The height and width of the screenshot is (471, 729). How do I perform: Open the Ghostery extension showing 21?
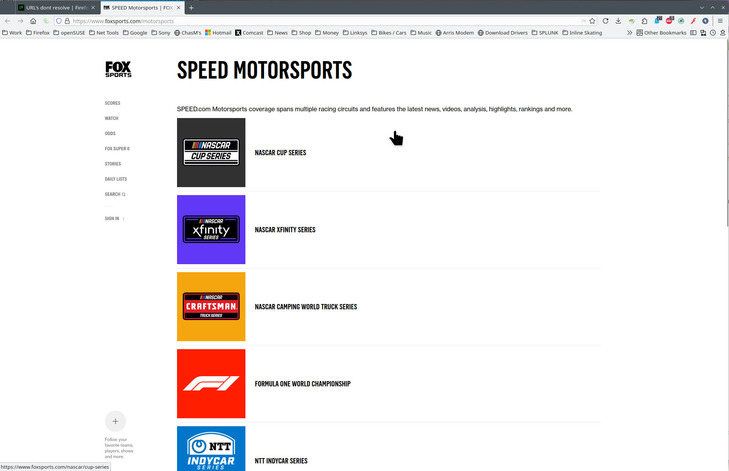coord(657,20)
